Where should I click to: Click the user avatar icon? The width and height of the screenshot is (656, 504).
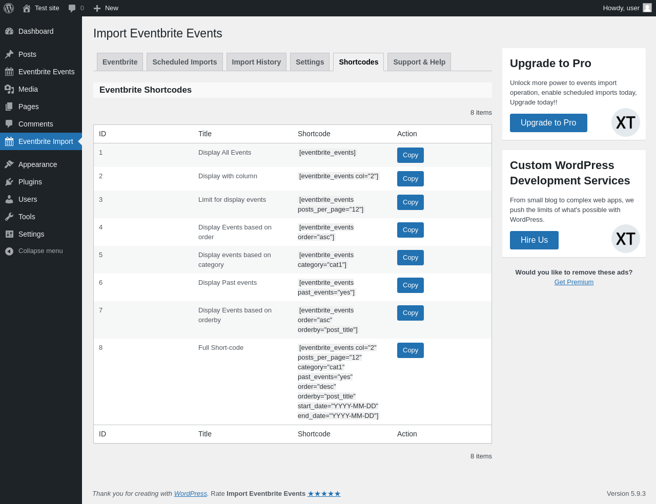[x=647, y=8]
